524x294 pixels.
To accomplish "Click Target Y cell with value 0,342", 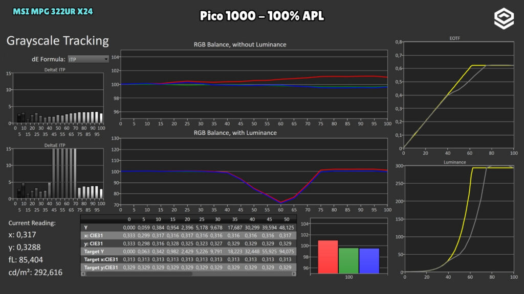I will [x=158, y=252].
